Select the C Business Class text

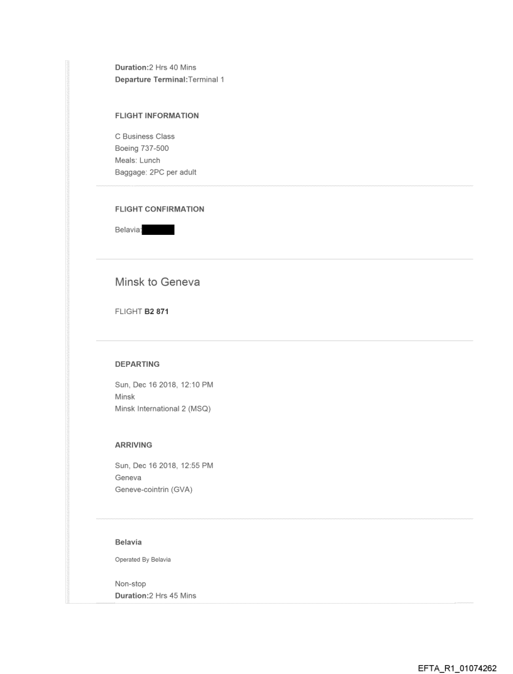tap(145, 136)
